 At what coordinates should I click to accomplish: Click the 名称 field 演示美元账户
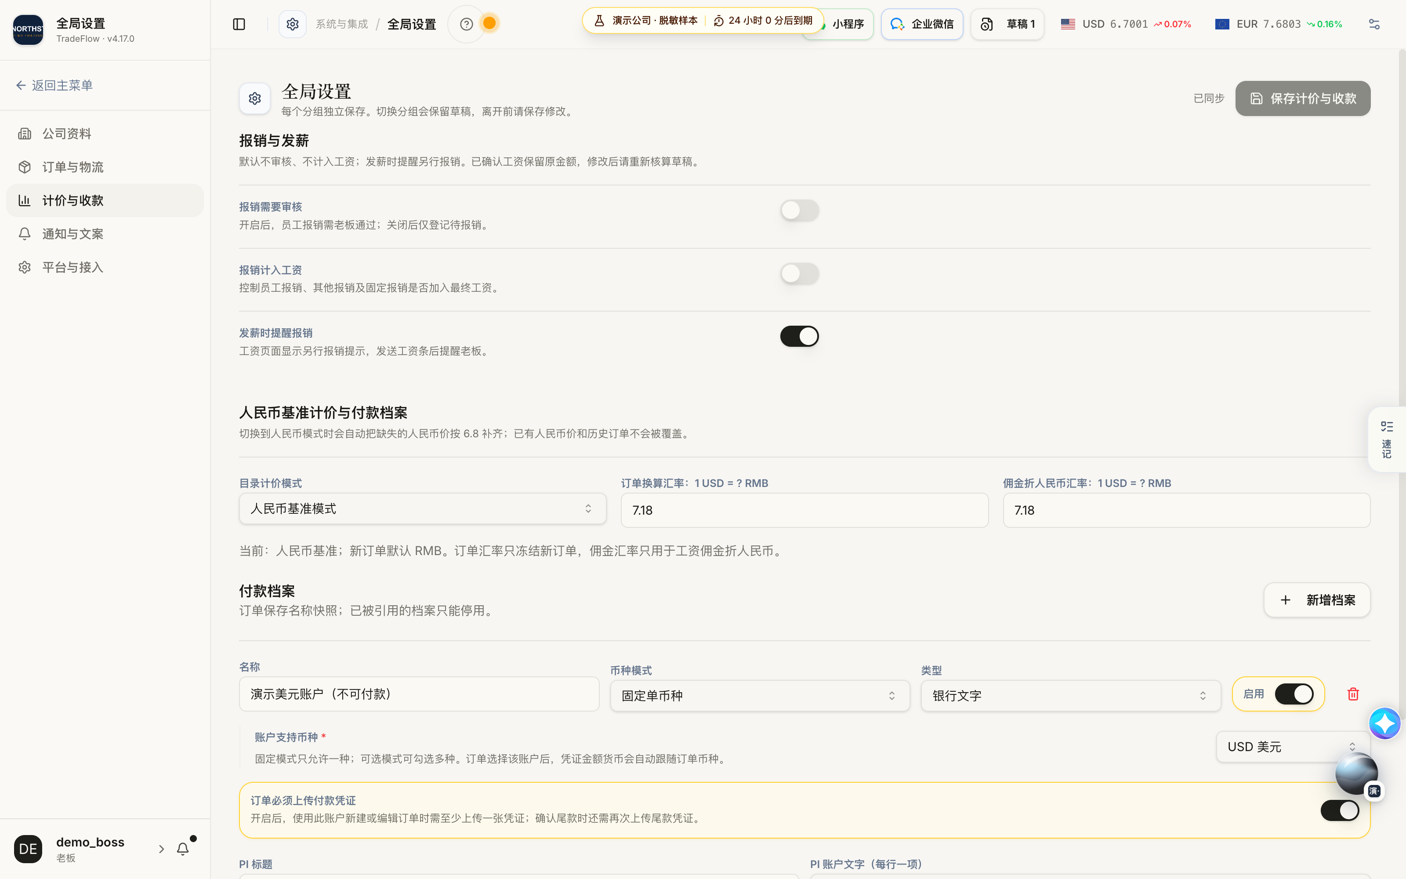click(419, 694)
